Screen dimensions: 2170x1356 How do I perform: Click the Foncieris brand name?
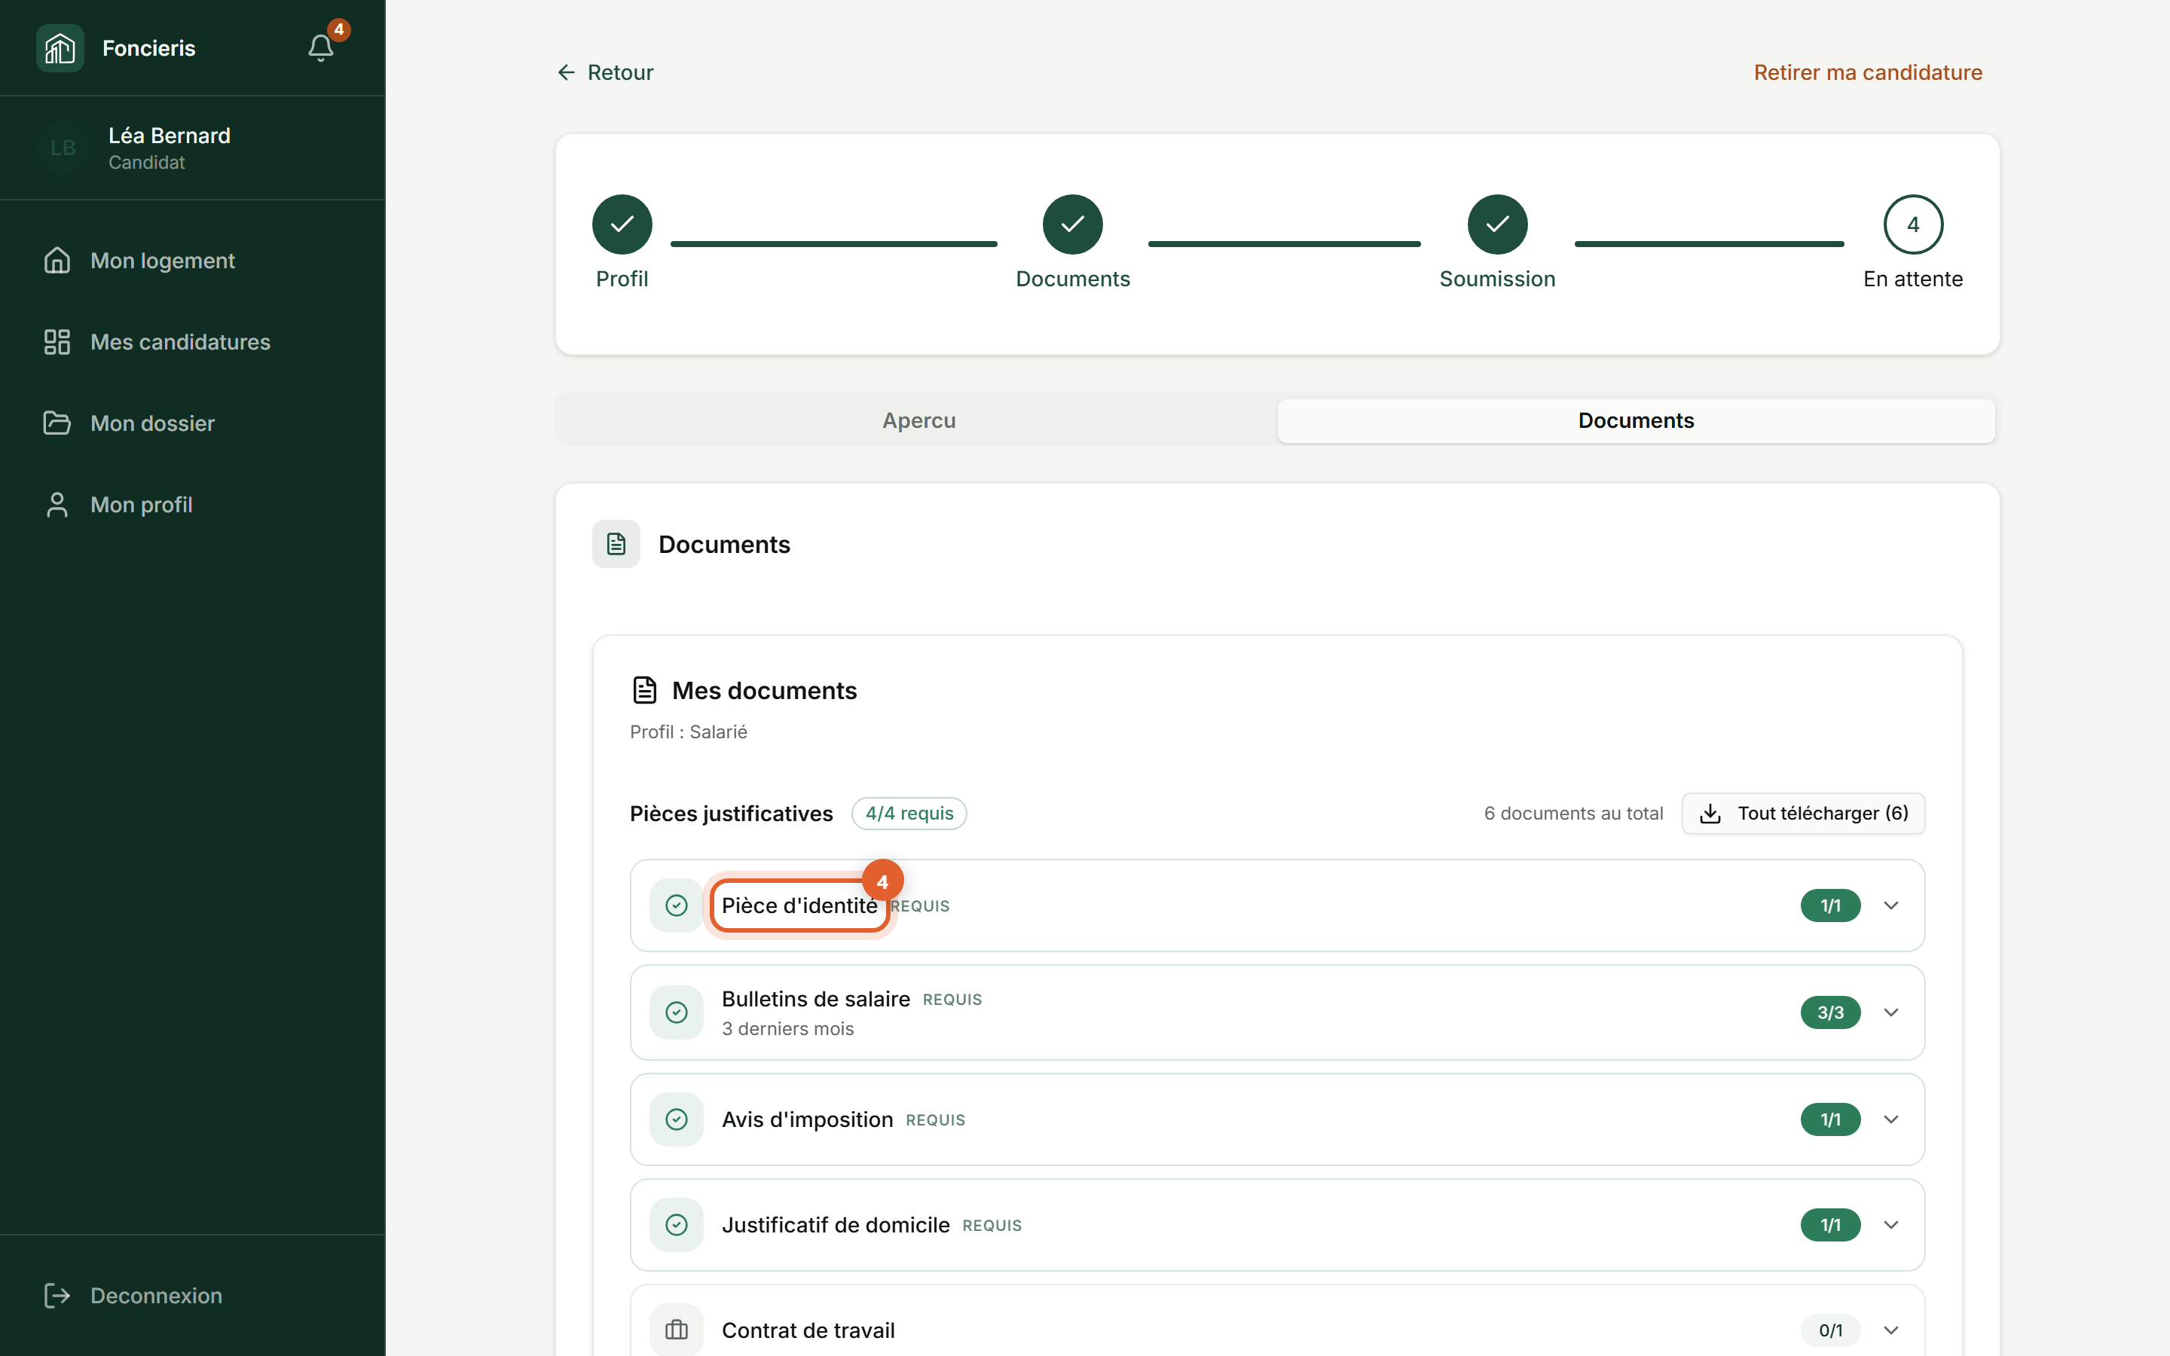pos(149,48)
